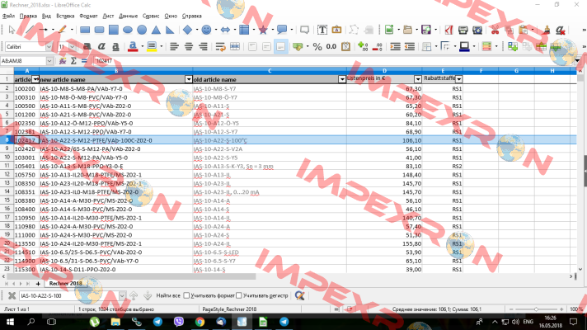Image resolution: width=587 pixels, height=330 pixels.
Task: Enable 'Учитывать регистр' checkbox
Action: (x=239, y=295)
